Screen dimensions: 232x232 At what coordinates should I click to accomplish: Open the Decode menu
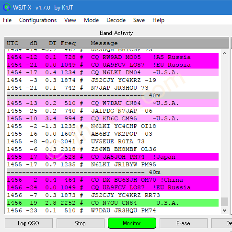tap(116, 20)
